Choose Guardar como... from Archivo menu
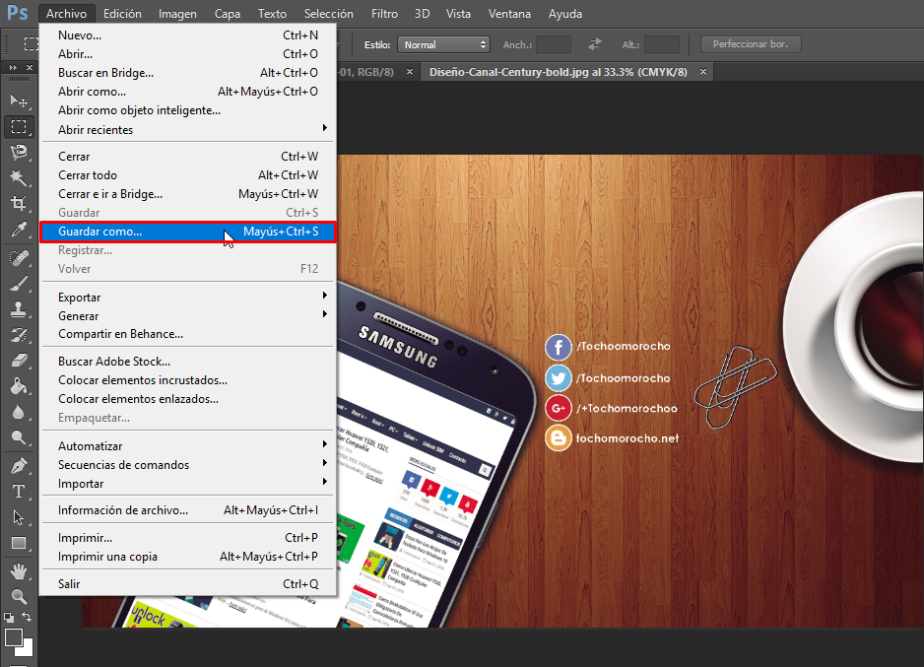 coord(187,232)
